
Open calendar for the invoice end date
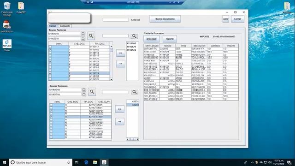click(83, 39)
